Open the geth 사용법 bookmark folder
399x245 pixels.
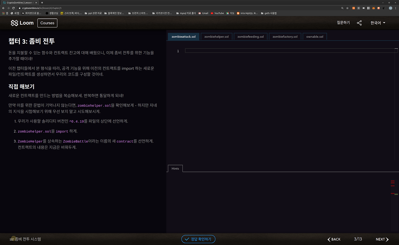pyautogui.click(x=269, y=13)
